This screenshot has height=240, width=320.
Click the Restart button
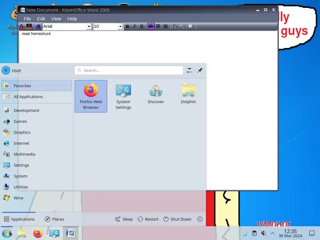pos(148,219)
